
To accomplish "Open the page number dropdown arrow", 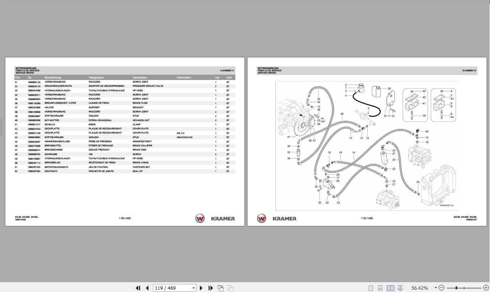I will click(194, 288).
